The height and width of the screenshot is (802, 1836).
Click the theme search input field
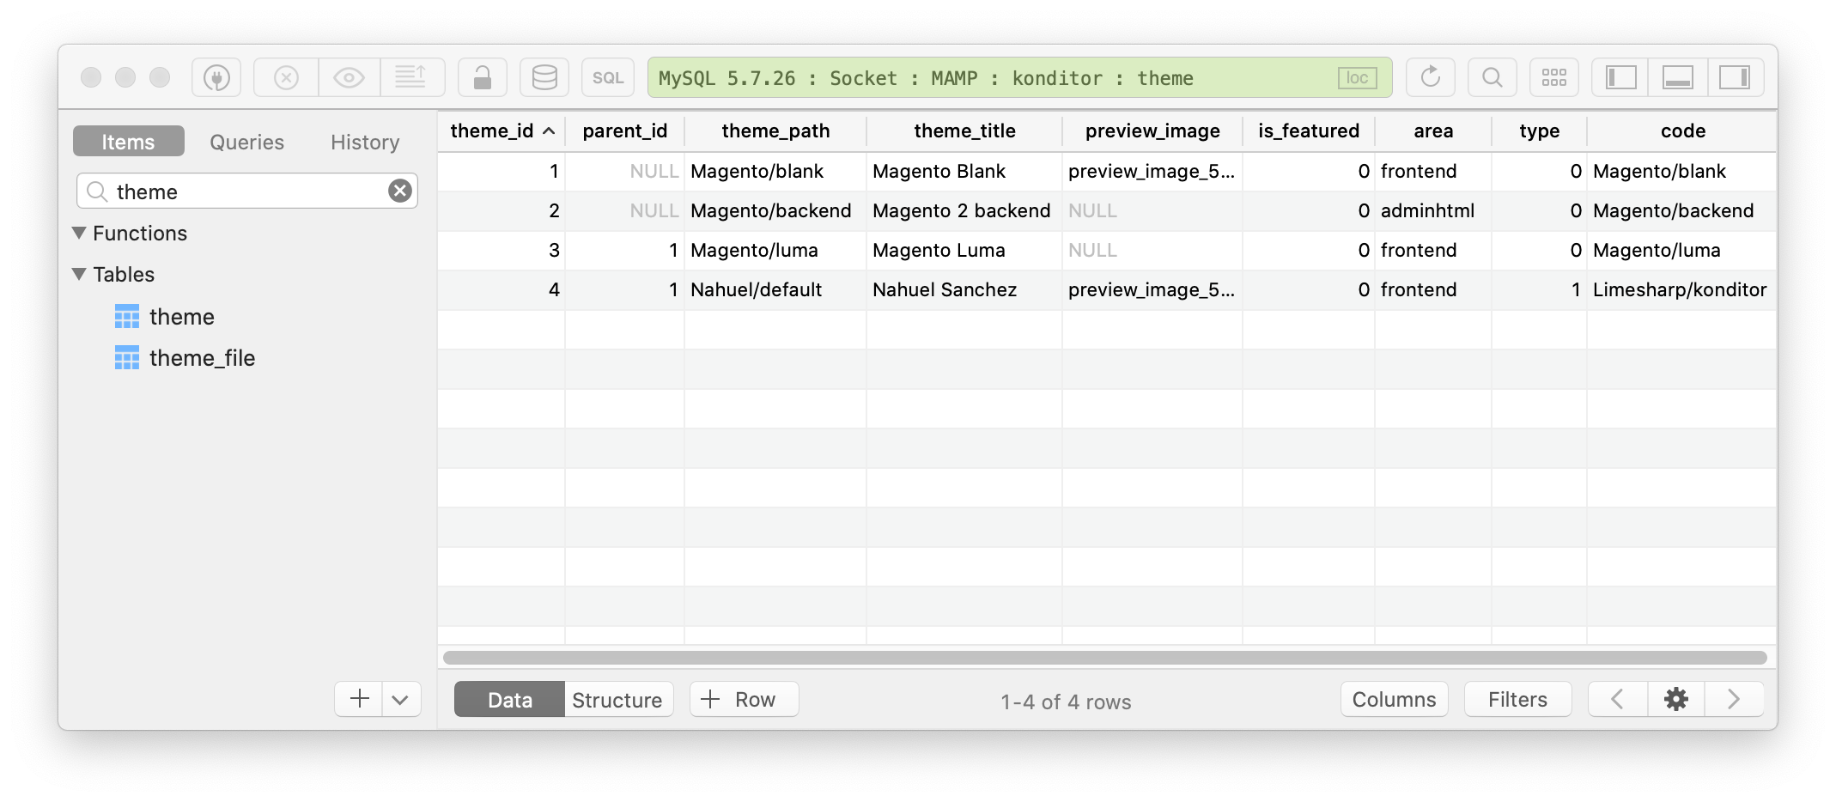point(247,191)
